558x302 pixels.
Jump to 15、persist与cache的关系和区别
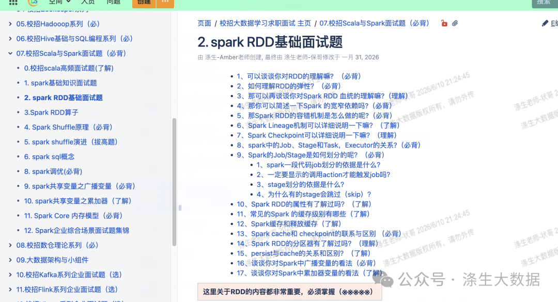pyautogui.click(x=304, y=253)
